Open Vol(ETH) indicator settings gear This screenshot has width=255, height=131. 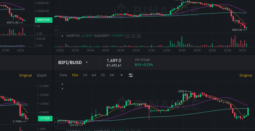[133, 36]
